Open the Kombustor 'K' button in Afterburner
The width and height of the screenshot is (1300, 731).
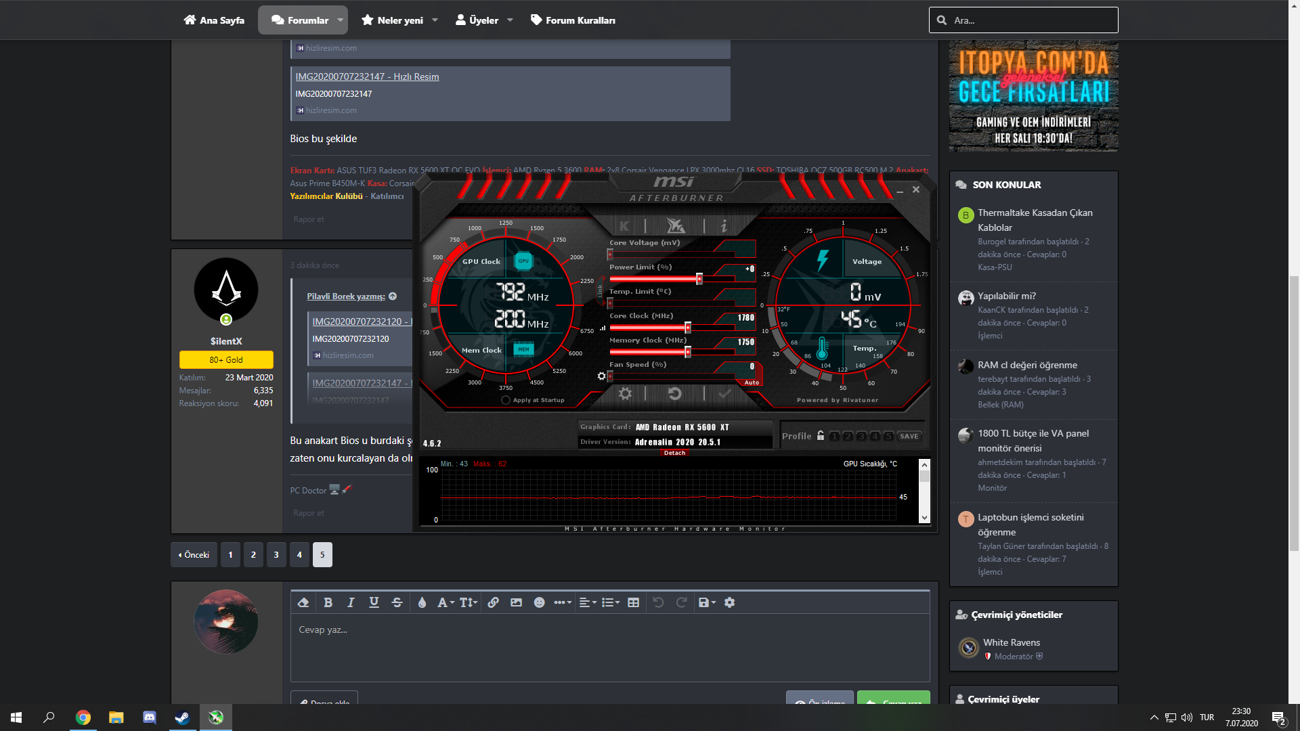click(624, 226)
